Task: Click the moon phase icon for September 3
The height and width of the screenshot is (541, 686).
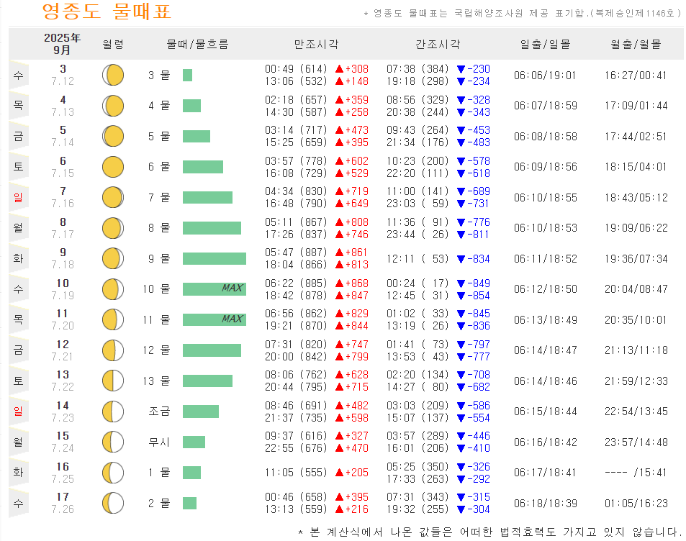Action: point(112,75)
